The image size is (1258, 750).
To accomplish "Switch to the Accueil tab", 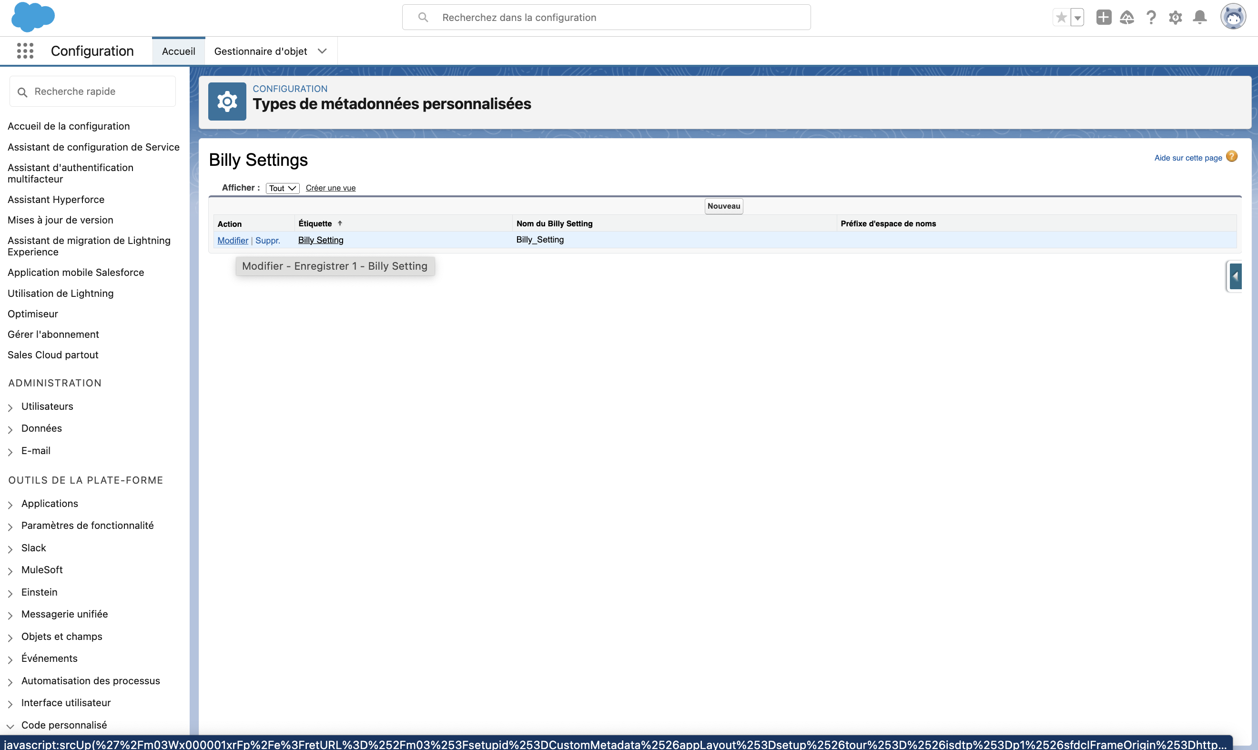I will [178, 51].
